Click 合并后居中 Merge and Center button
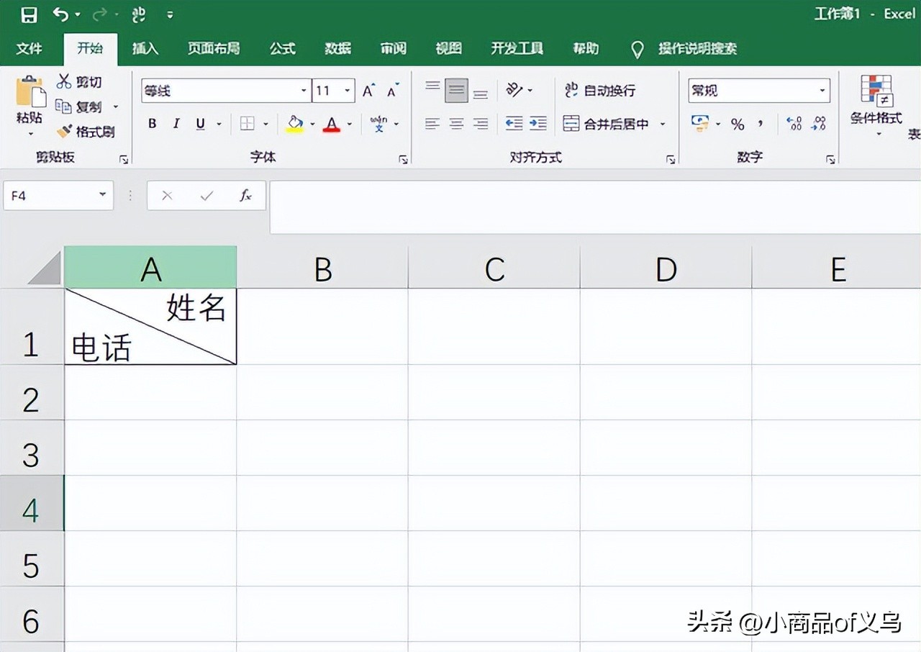Image resolution: width=921 pixels, height=652 pixels. (x=607, y=124)
